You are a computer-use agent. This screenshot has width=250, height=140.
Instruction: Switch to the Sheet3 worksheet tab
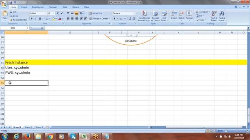tap(39, 127)
